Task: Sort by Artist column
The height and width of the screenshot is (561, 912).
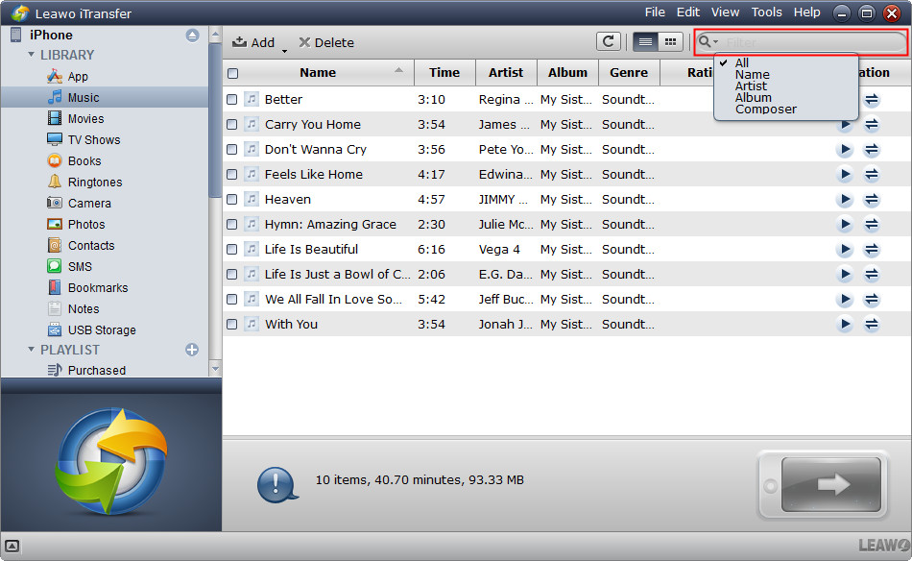Action: coord(506,73)
